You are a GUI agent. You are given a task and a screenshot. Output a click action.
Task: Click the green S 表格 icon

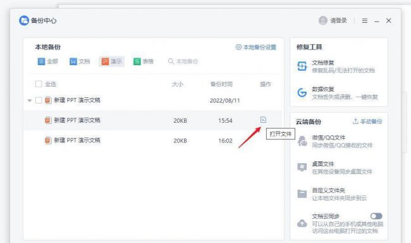[x=137, y=61]
